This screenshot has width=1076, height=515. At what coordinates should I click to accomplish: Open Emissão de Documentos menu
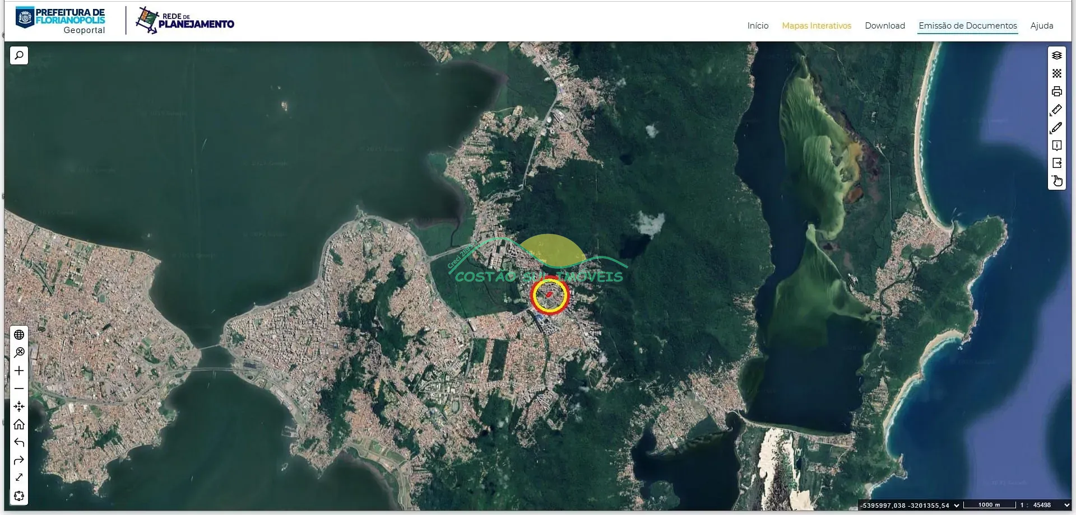tap(967, 26)
